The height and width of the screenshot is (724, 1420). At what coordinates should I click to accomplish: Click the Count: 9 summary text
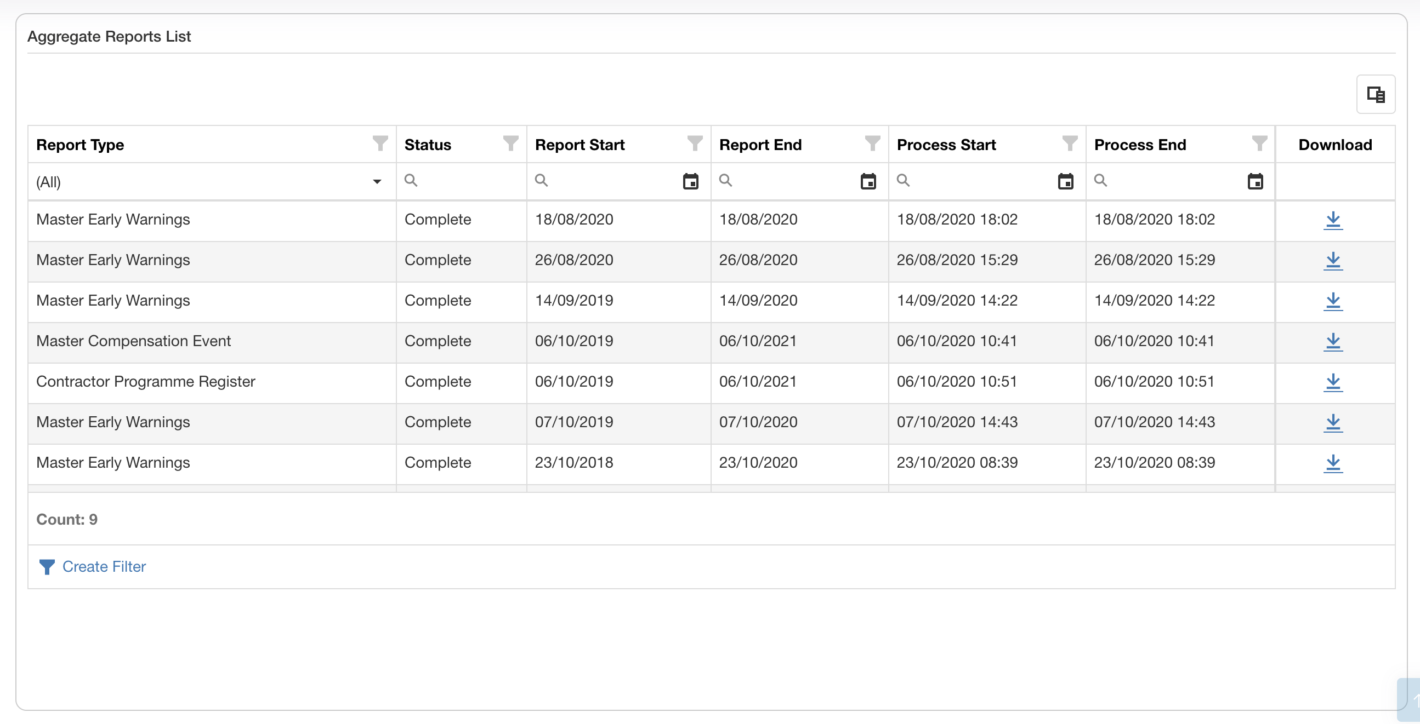click(67, 520)
